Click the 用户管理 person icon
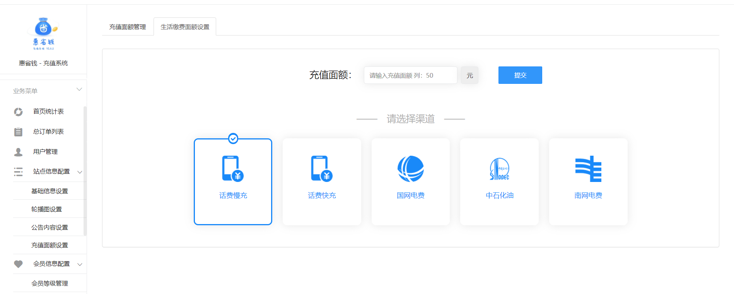 click(x=18, y=152)
